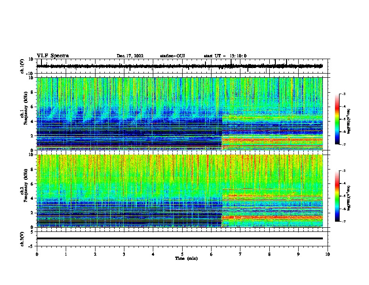Click time axis tick label "2"
Viewport: 369px width, 285px height.
(95, 254)
